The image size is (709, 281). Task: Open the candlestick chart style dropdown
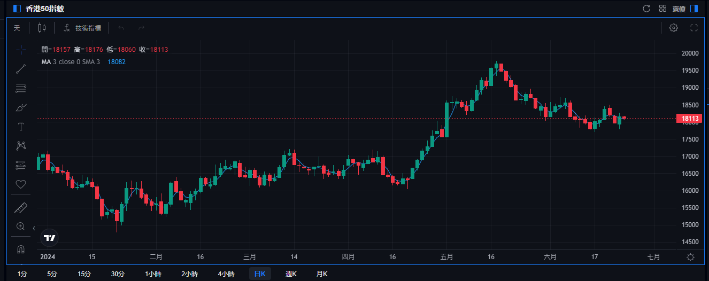[x=42, y=28]
